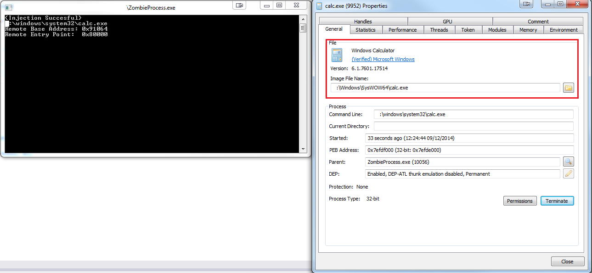This screenshot has width=592, height=273.
Task: Click the console scrollbar down arrow
Action: [303, 149]
